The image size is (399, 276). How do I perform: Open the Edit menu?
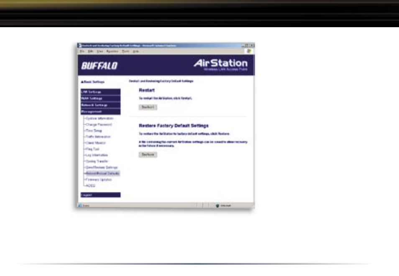coord(90,51)
